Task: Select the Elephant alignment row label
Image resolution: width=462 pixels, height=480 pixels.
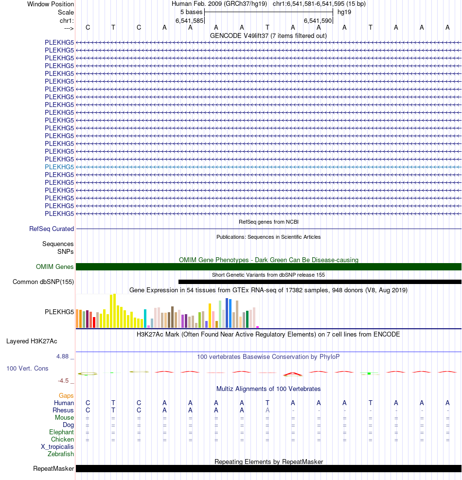Action: tap(62, 432)
